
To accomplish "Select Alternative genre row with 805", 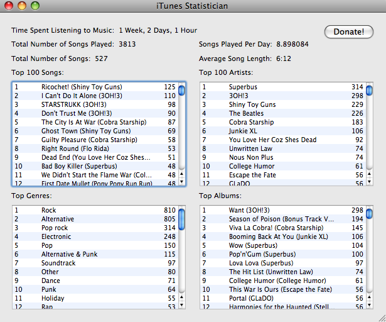I will click(x=95, y=219).
